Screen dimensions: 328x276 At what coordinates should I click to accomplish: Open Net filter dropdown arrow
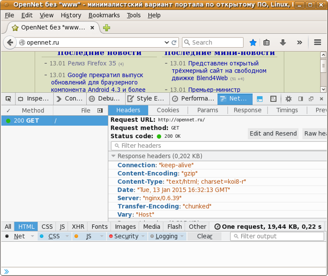pyautogui.click(x=32, y=236)
